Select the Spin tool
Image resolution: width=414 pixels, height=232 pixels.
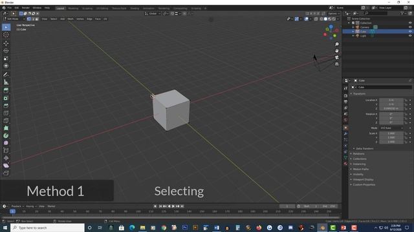[6, 136]
